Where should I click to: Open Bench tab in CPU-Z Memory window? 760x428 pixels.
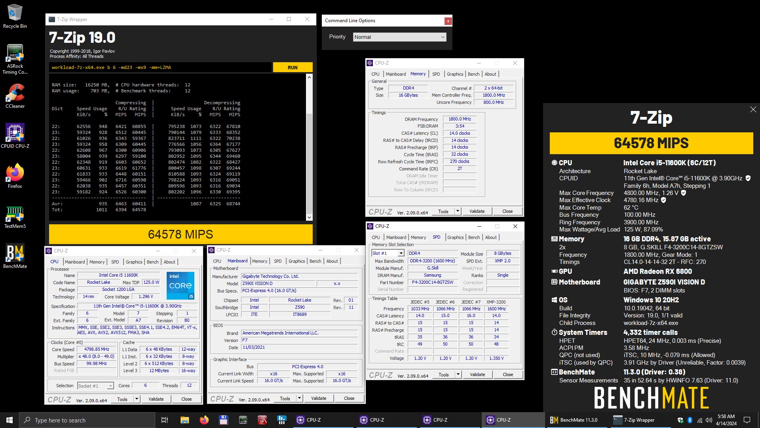[x=473, y=74]
